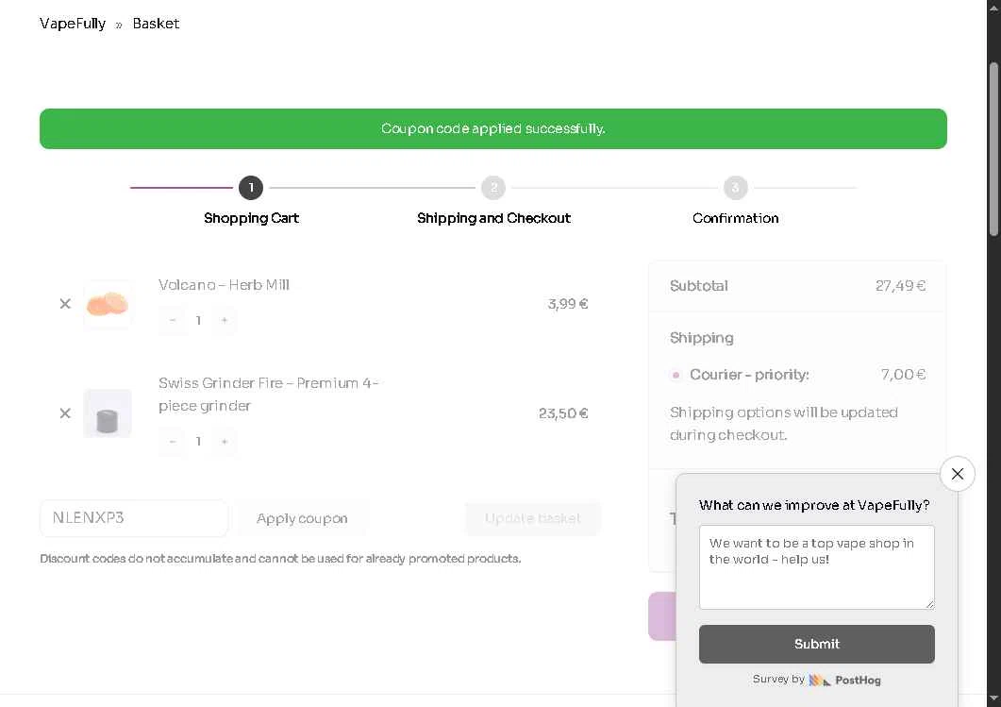
Task: Select the Courier - priority shipping option
Action: pyautogui.click(x=676, y=375)
